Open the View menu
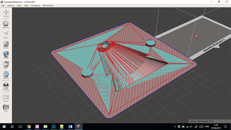 click(x=19, y=6)
